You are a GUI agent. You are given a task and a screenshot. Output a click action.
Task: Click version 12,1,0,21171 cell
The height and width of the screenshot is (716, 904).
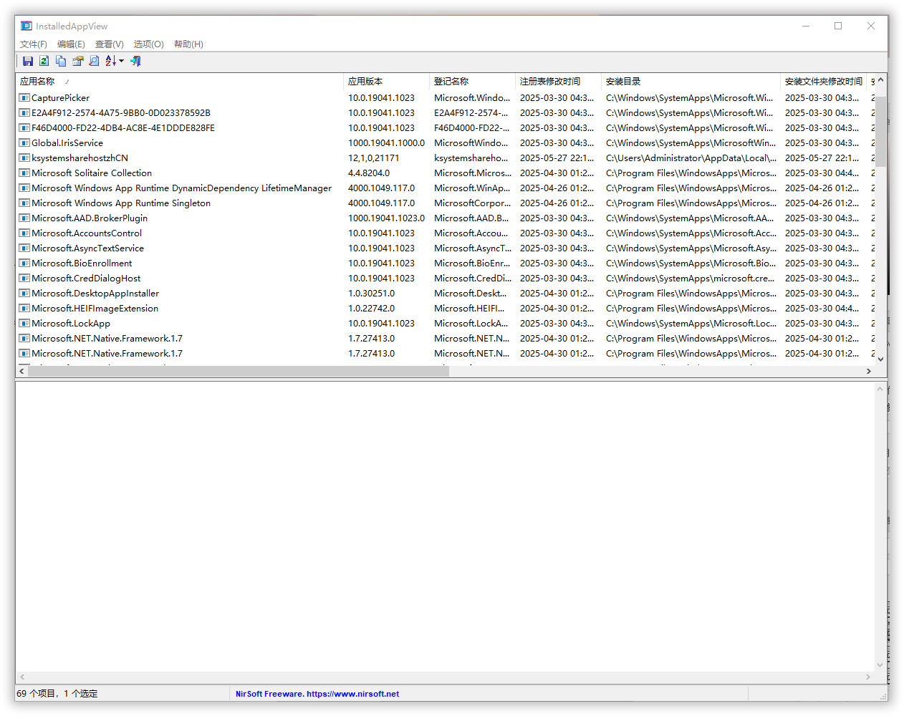coord(374,158)
